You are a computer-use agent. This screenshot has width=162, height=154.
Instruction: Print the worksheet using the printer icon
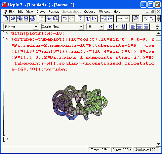pyautogui.click(x=33, y=19)
